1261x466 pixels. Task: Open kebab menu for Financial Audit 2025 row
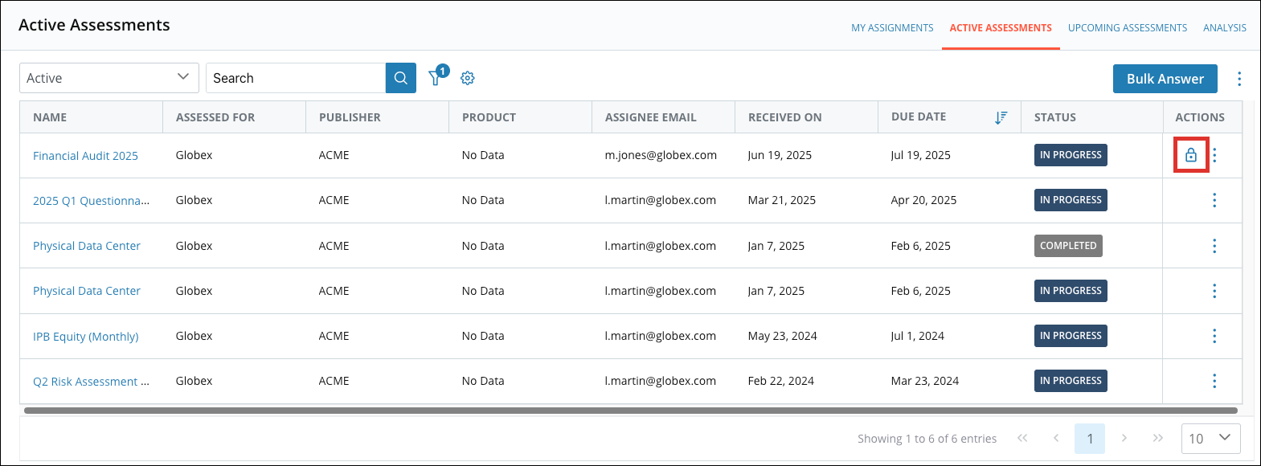click(x=1214, y=155)
